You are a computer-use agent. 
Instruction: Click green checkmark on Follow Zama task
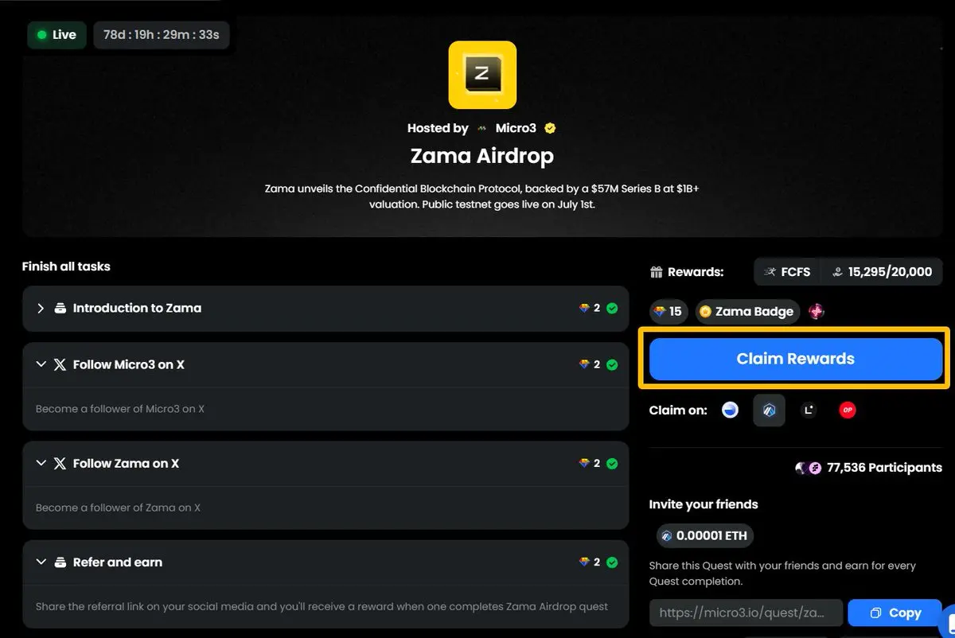pyautogui.click(x=612, y=463)
